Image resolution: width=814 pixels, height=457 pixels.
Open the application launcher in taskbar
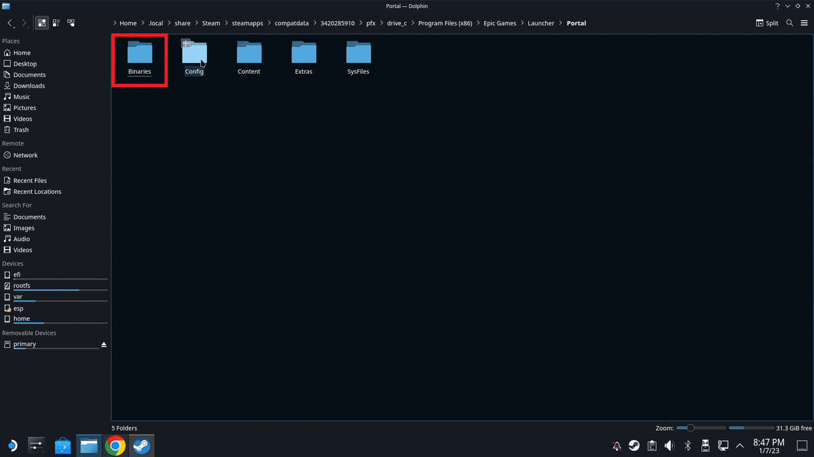12,445
